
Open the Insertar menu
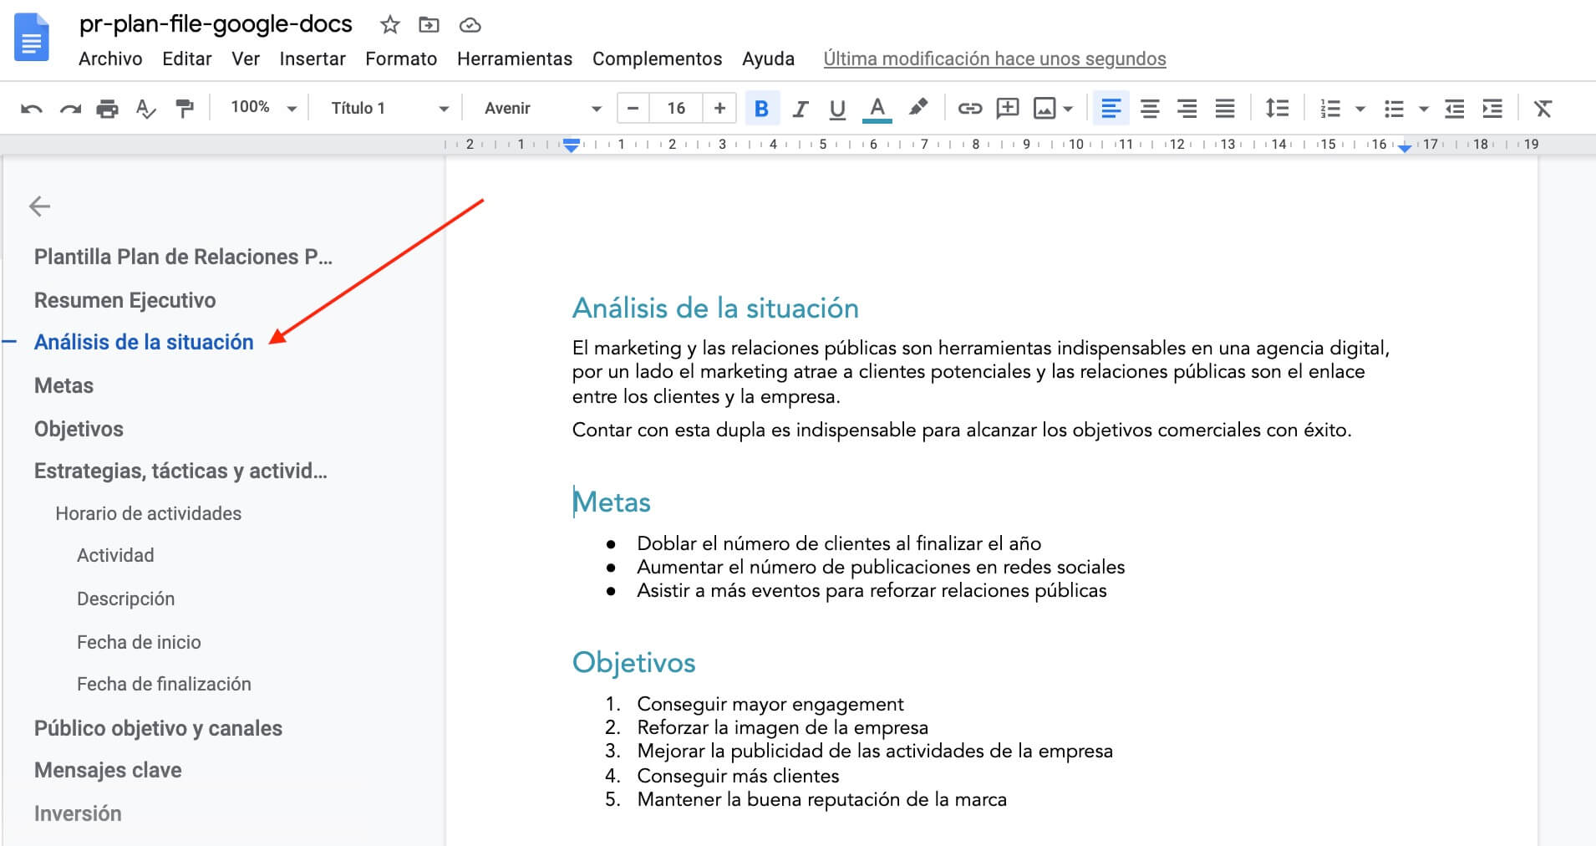click(x=313, y=59)
